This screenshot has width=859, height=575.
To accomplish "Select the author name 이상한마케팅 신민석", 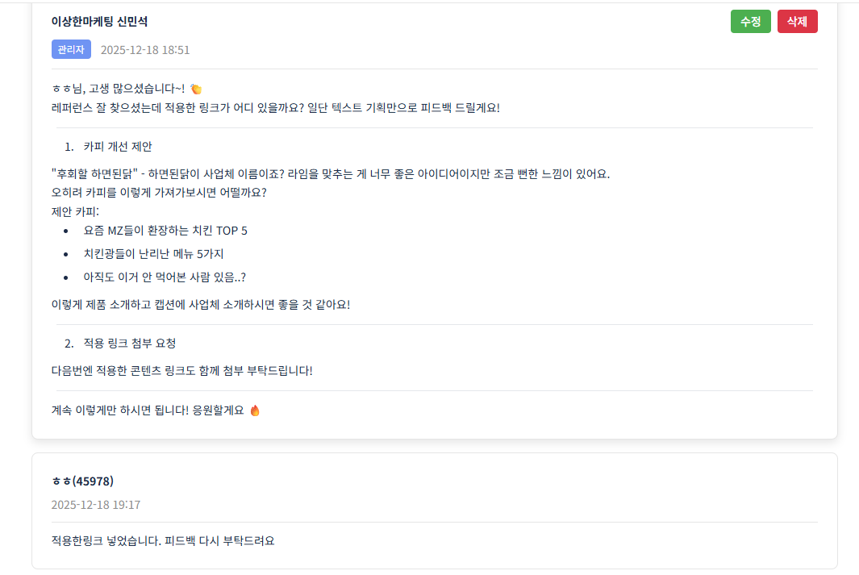I will tap(99, 22).
